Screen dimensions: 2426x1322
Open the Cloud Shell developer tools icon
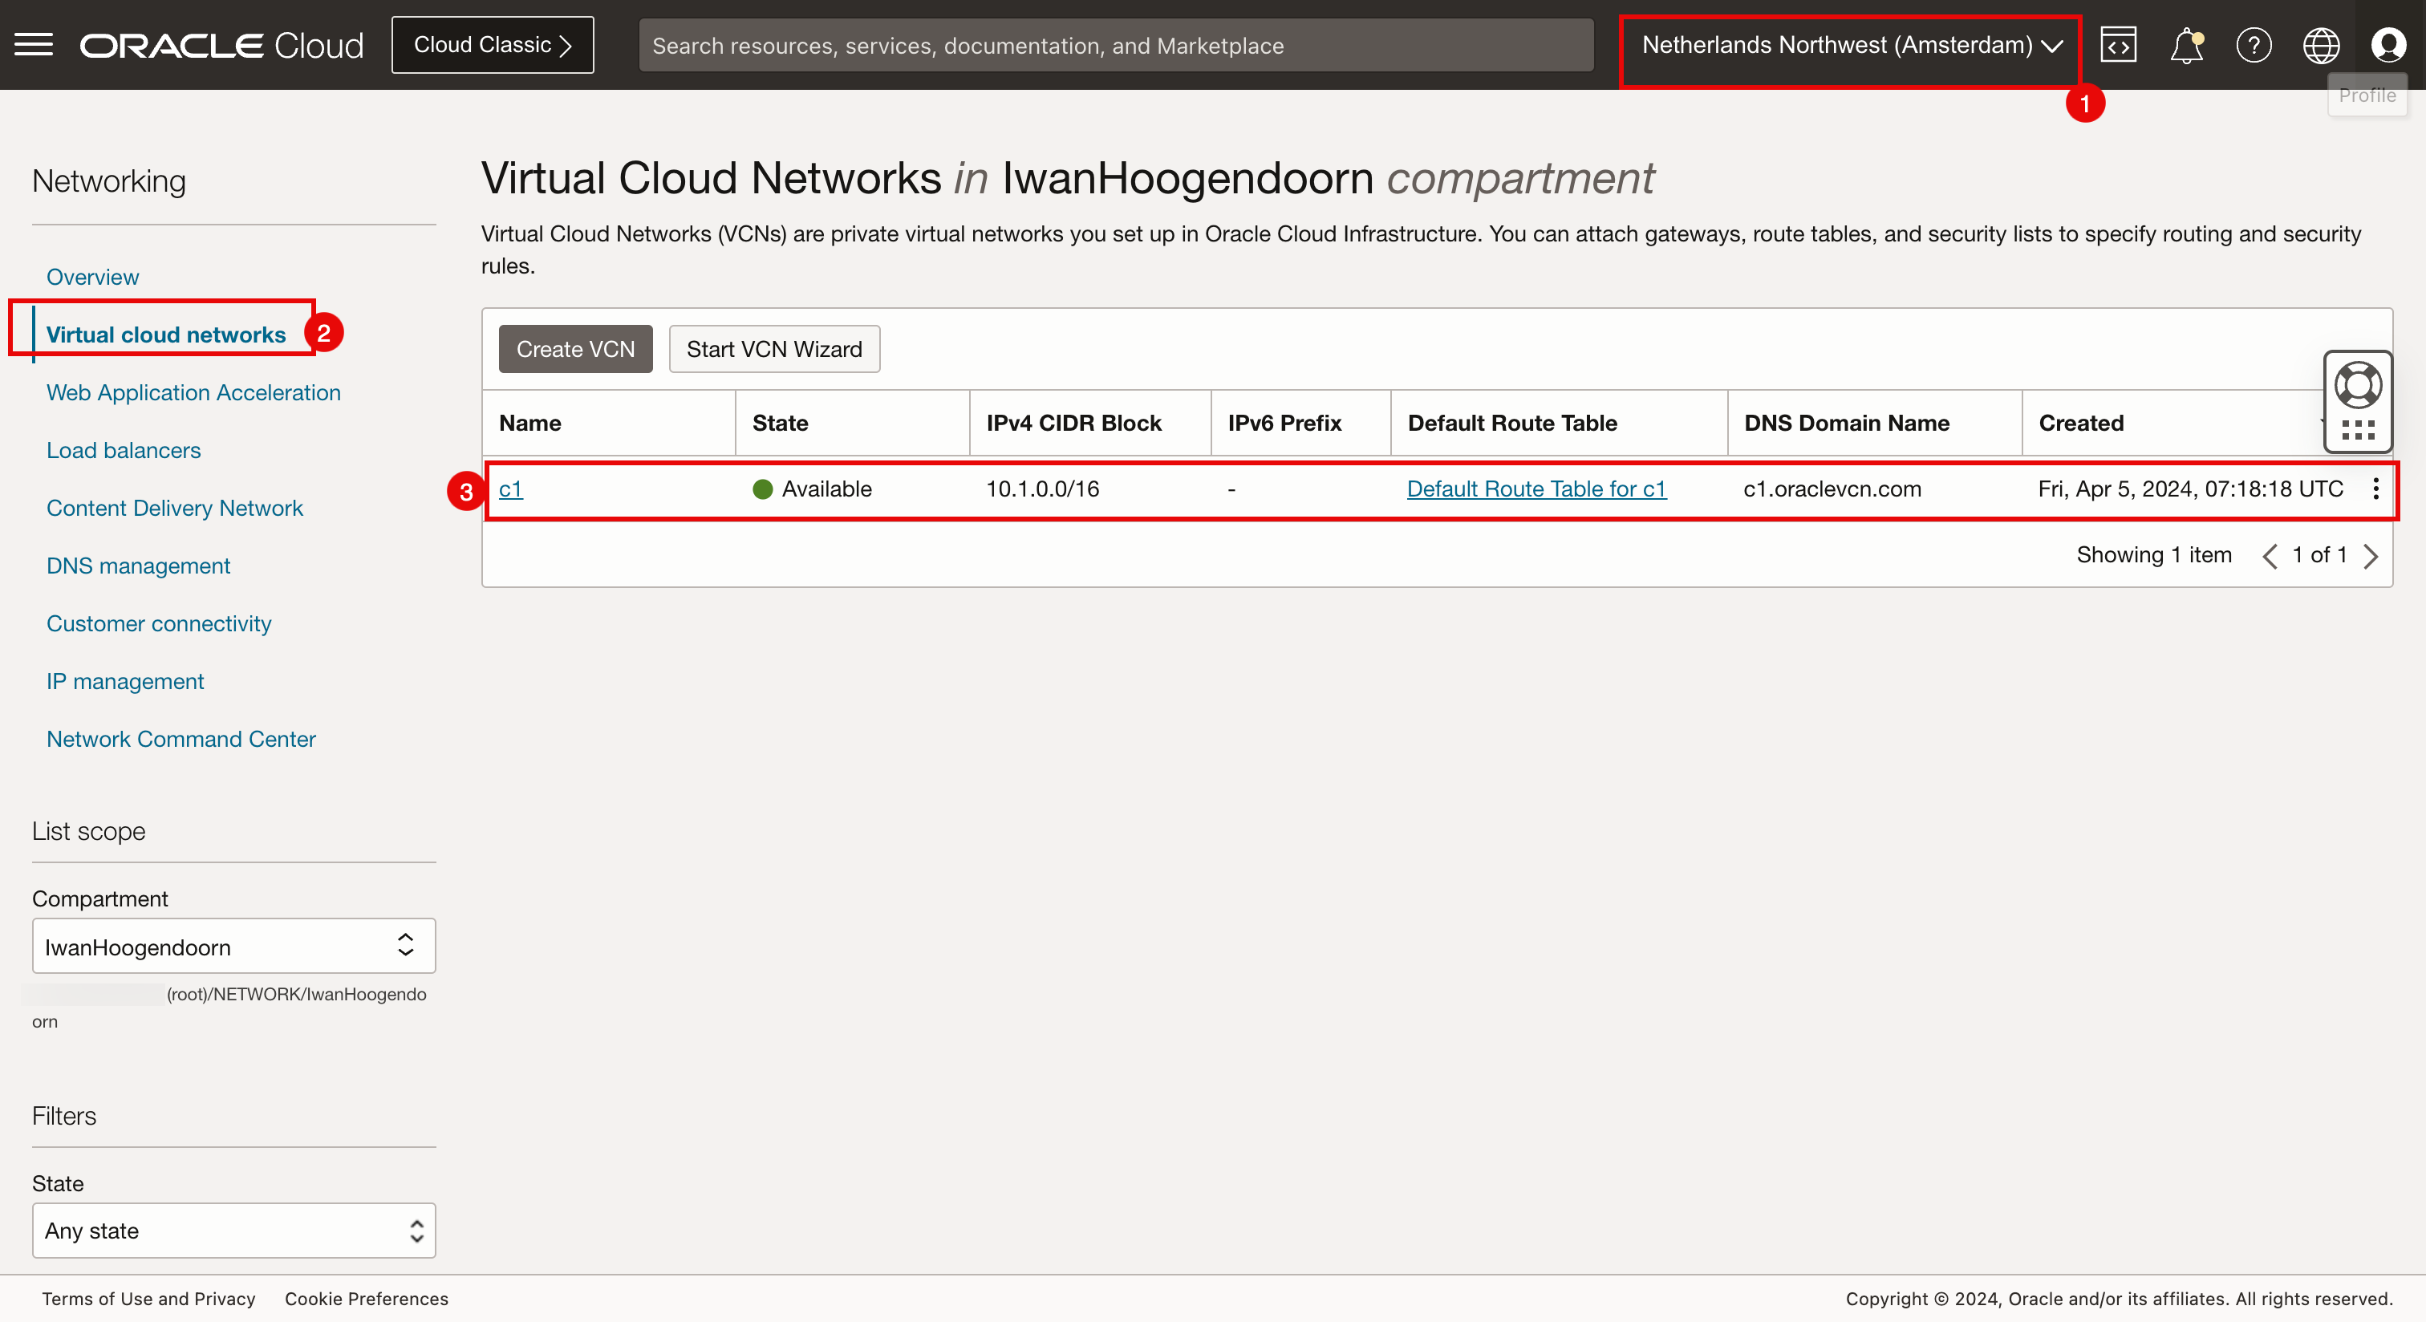click(2118, 44)
